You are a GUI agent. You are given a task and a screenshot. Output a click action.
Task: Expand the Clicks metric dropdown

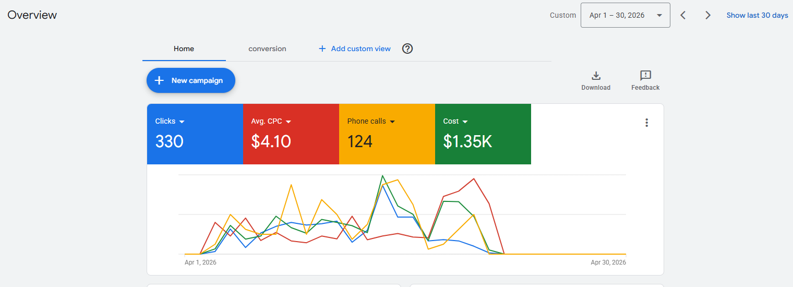(182, 122)
